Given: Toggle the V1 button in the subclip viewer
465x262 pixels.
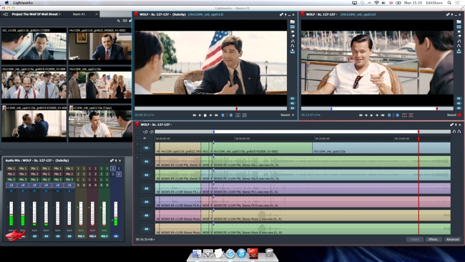Looking at the screenshot, I should (x=292, y=98).
